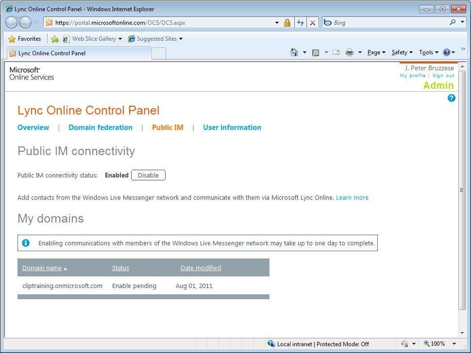Viewport: 471px width, 353px height.
Task: Click the security lock icon in address bar
Action: tap(287, 23)
